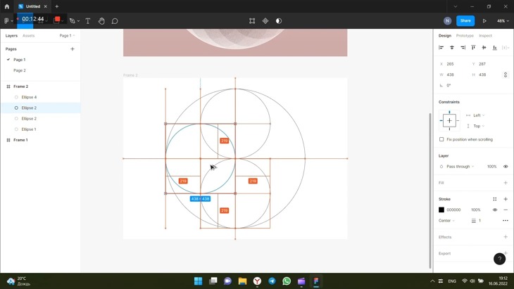
Task: Click the constrain proportions link icon
Action: coord(506,75)
